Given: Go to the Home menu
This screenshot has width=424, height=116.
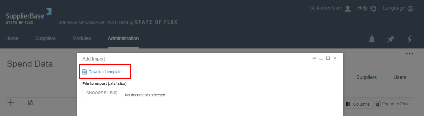Looking at the screenshot, I should [x=12, y=38].
